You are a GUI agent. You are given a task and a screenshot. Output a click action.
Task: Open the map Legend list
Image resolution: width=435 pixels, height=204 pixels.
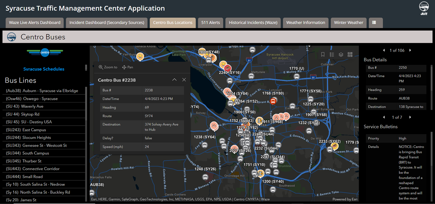coord(332,54)
